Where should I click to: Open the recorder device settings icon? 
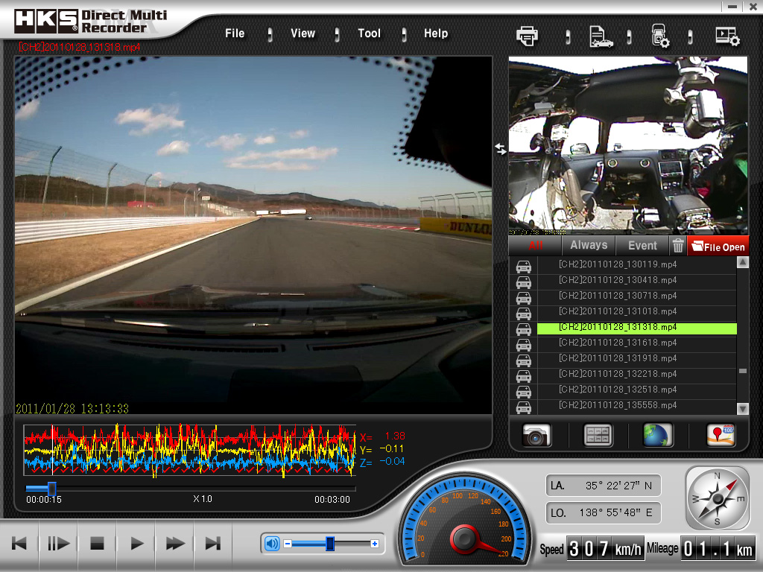click(x=660, y=36)
